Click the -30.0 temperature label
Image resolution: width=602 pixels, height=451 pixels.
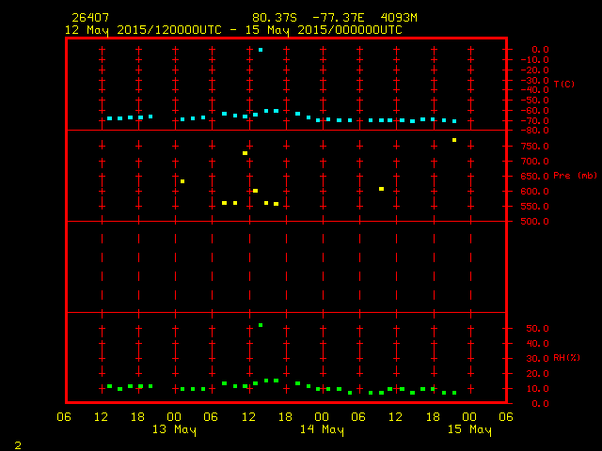535,80
